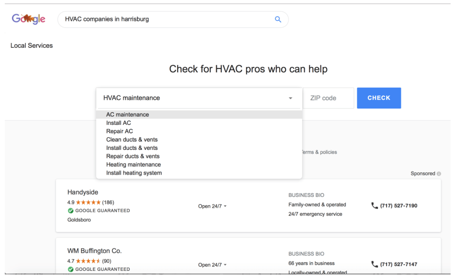Click Handyside's GOOGLE GUARANTEED text
453x276 pixels.
(x=102, y=211)
